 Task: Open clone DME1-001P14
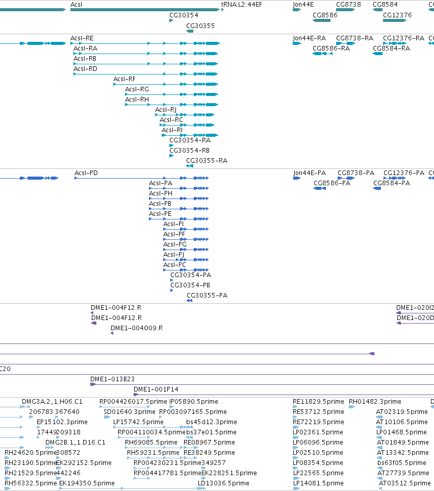[x=156, y=389]
